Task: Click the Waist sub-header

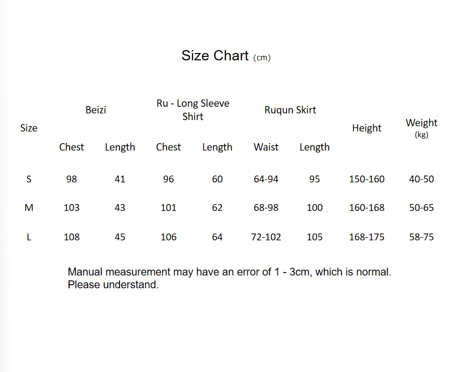Action: point(266,147)
